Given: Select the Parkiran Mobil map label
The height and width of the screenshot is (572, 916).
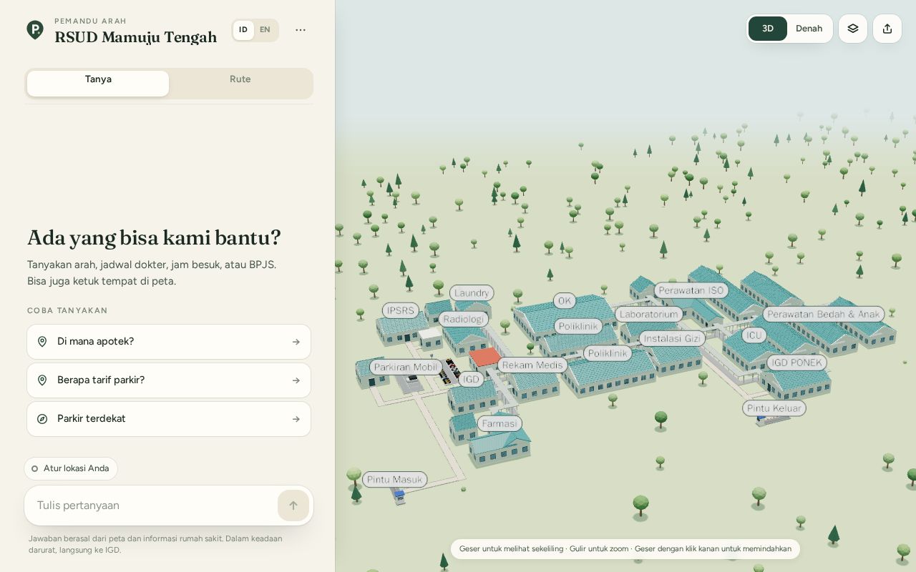Looking at the screenshot, I should click(406, 367).
